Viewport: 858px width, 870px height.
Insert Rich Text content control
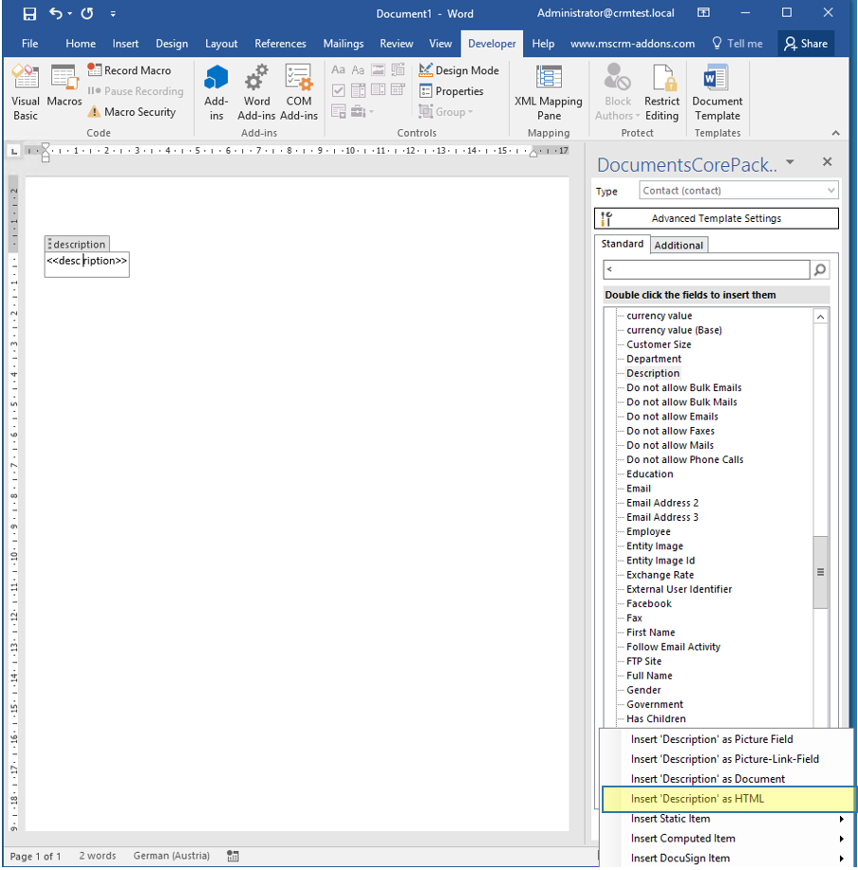338,70
